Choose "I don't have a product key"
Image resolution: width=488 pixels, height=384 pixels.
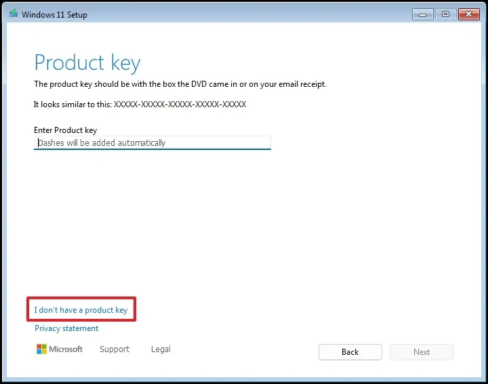(x=81, y=310)
